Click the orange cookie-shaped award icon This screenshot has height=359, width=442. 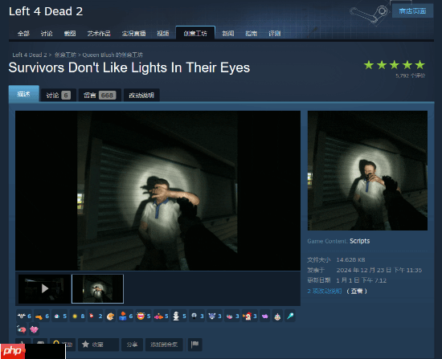point(111,316)
